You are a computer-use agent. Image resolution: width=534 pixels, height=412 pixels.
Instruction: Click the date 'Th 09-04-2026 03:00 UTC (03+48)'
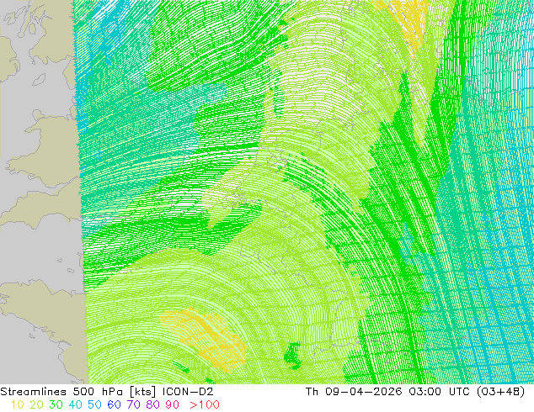pos(415,392)
